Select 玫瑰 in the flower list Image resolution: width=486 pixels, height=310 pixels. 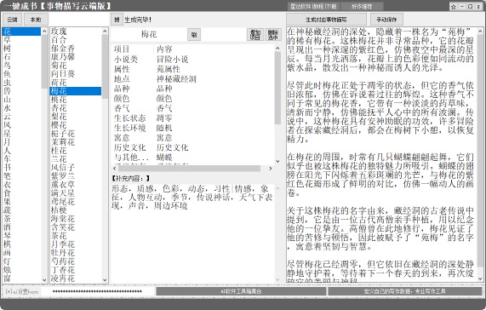coord(76,32)
